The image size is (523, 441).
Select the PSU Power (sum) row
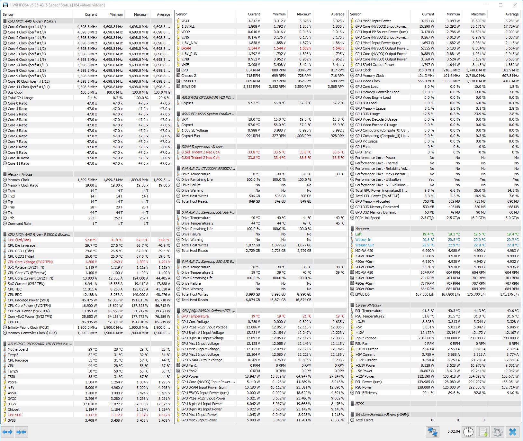pos(435,382)
